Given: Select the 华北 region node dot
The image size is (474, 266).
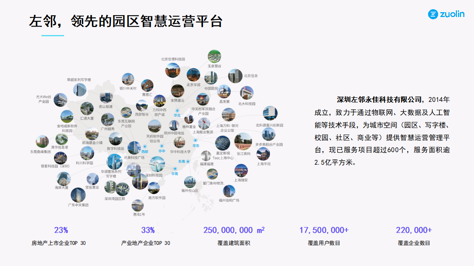Looking at the screenshot, I should [177, 110].
